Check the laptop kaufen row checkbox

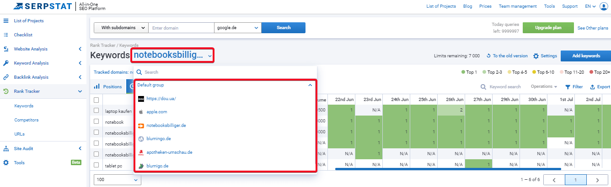click(x=96, y=110)
